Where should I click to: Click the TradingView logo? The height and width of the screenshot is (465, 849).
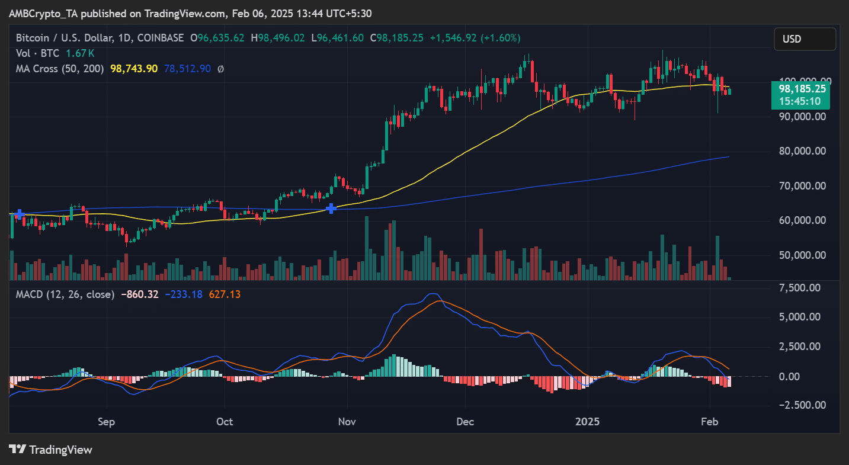pos(51,450)
